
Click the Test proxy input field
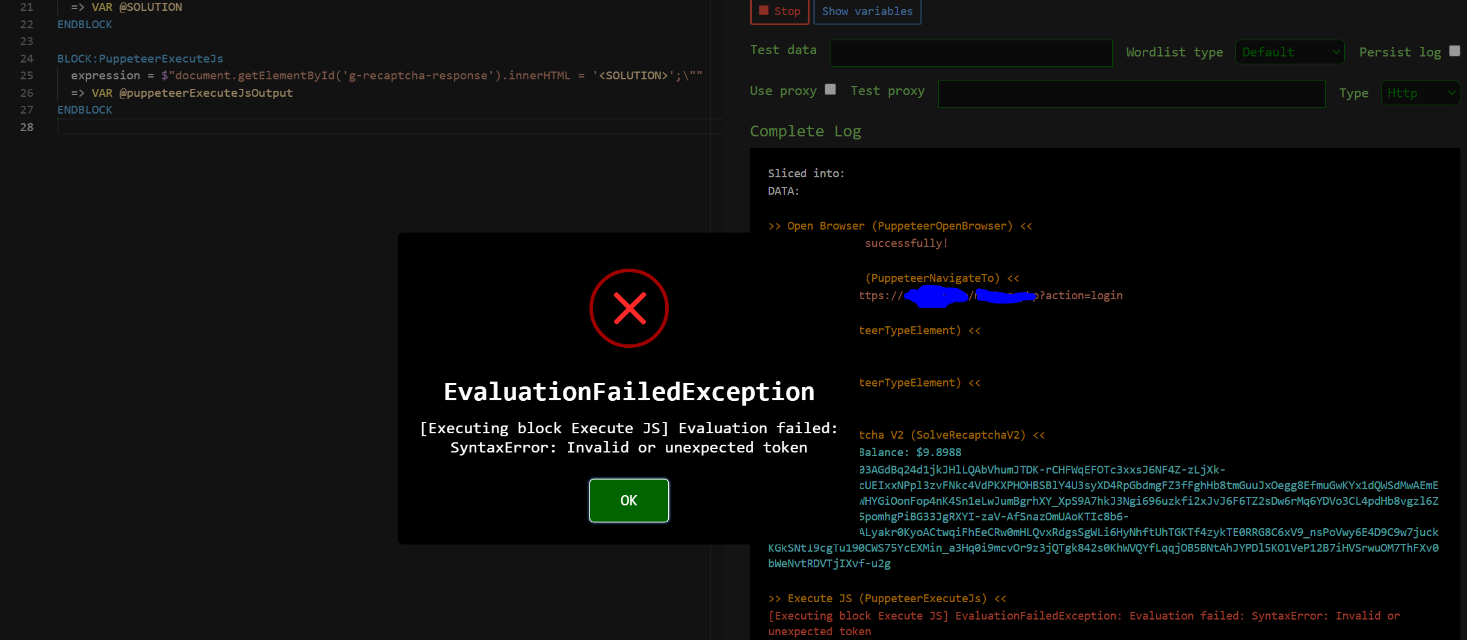click(1131, 94)
